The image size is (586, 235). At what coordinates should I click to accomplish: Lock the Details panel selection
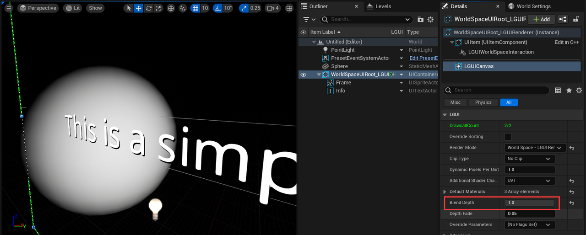click(576, 19)
